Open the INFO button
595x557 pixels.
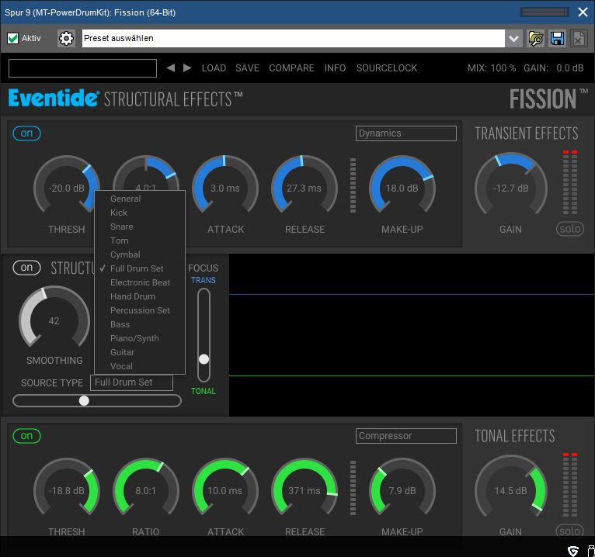point(335,67)
